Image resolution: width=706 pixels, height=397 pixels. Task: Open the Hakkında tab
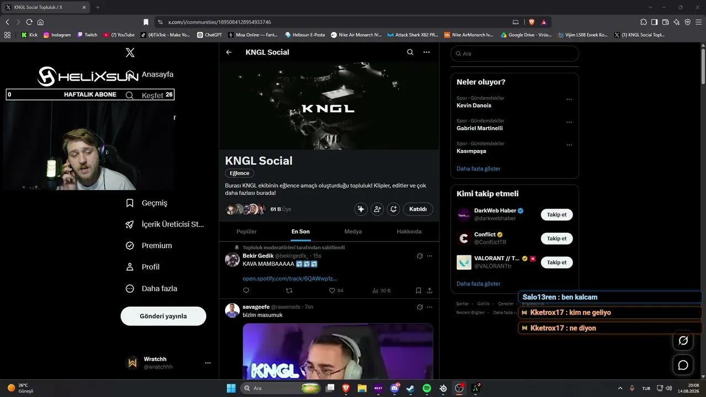tap(409, 232)
